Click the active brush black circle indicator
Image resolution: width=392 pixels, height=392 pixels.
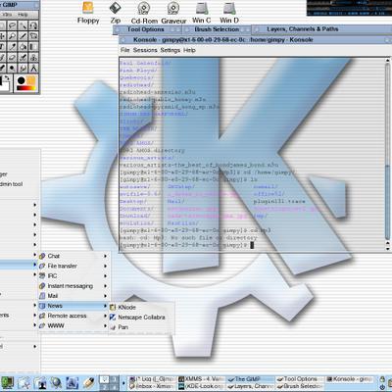click(x=22, y=80)
